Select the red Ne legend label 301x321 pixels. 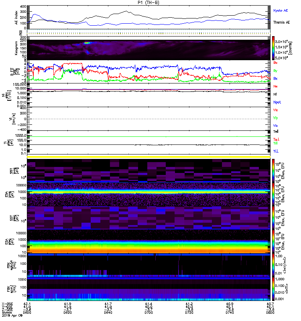click(275, 86)
